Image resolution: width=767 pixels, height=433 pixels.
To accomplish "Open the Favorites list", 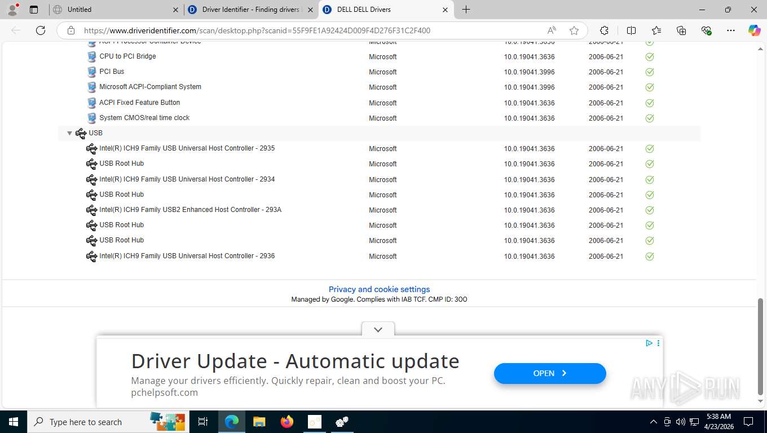I will [x=656, y=30].
